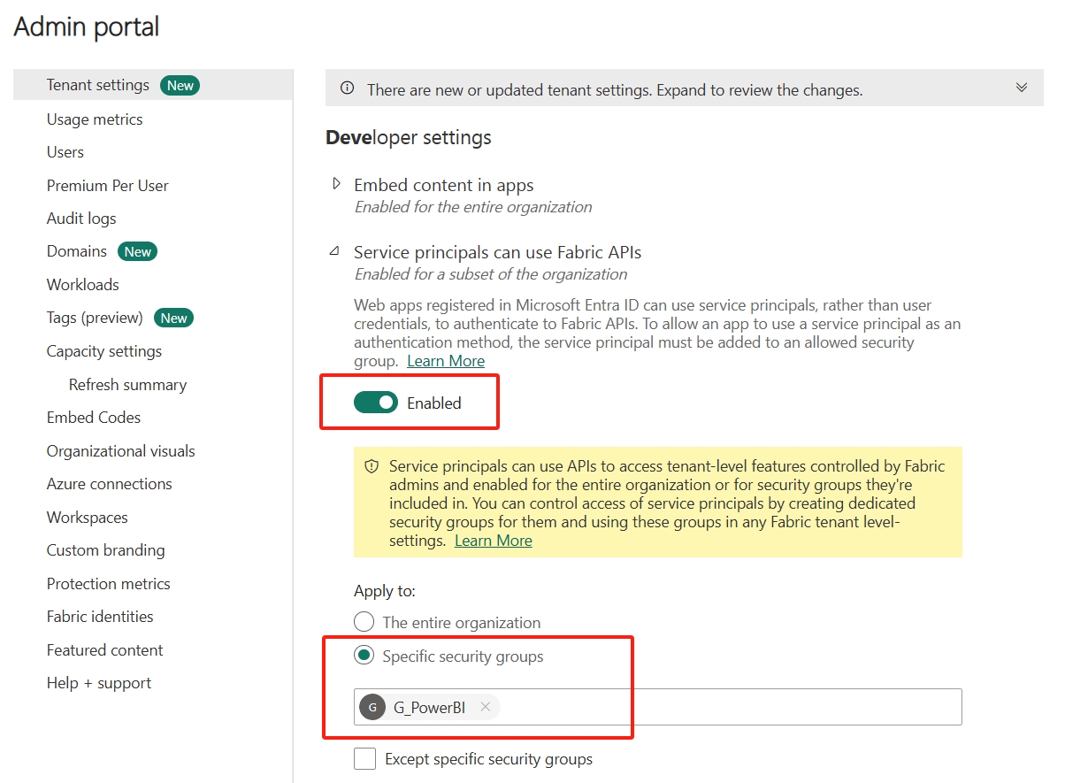Go to Usage metrics page
The height and width of the screenshot is (783, 1065).
(x=95, y=119)
